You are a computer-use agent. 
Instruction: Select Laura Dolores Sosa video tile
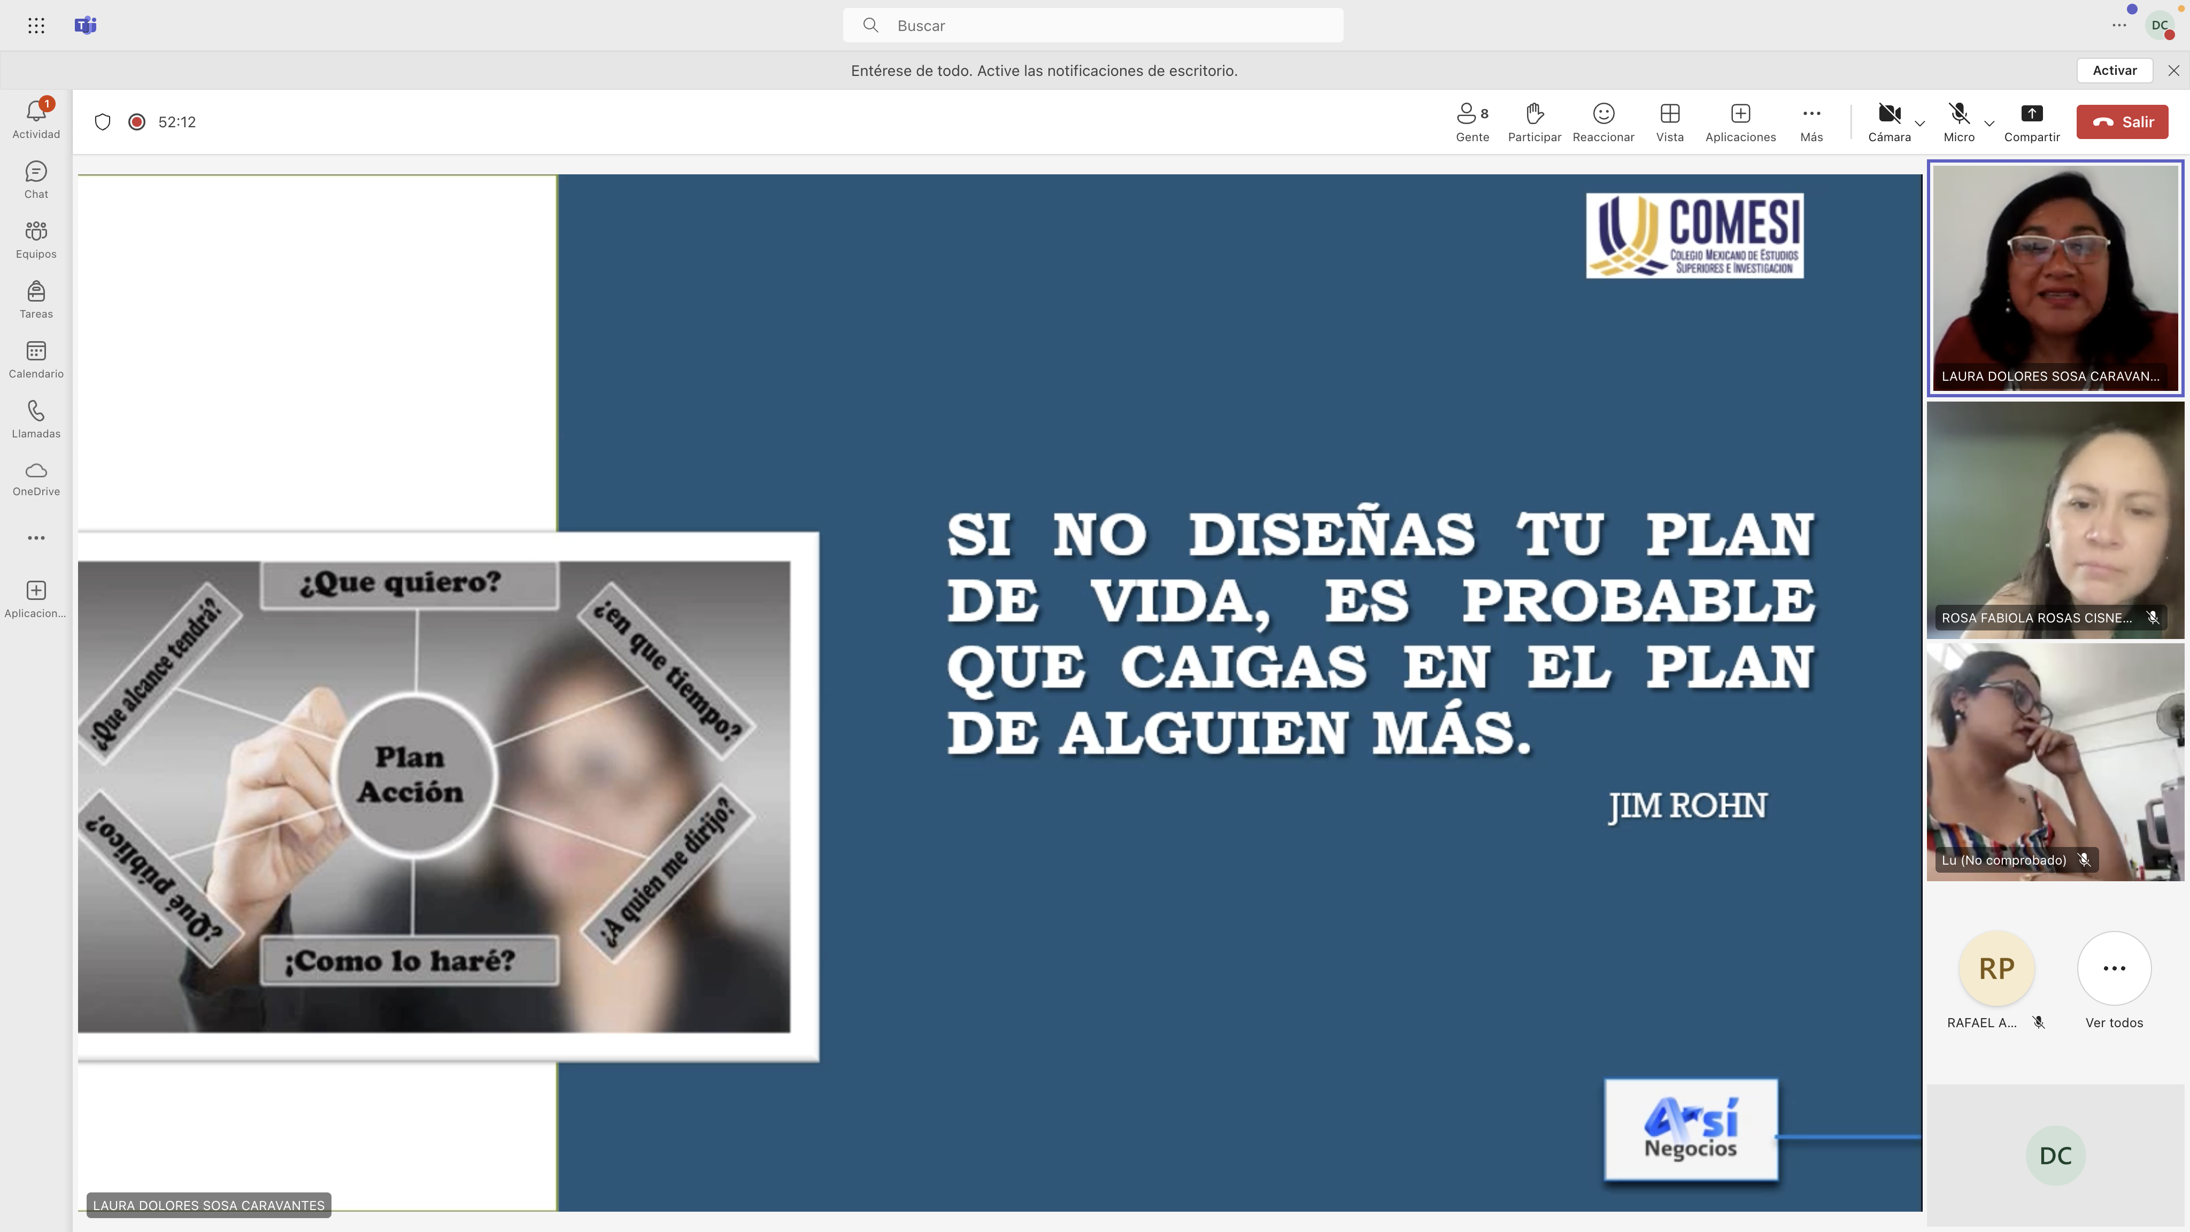[2055, 278]
